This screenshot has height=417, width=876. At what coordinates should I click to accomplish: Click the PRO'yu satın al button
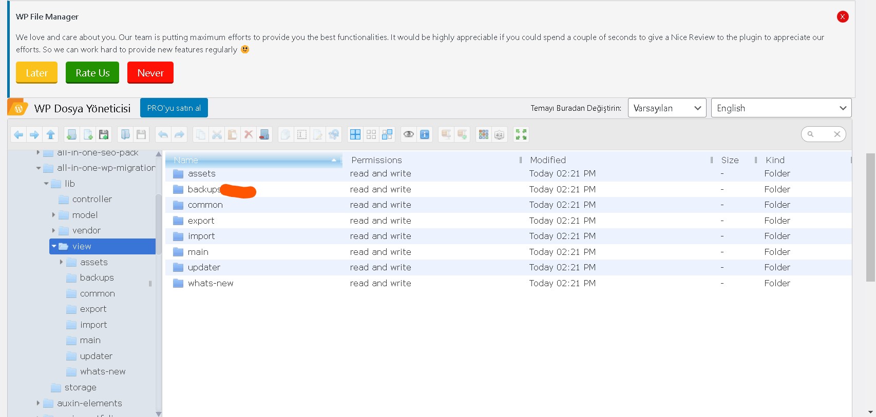coord(174,108)
